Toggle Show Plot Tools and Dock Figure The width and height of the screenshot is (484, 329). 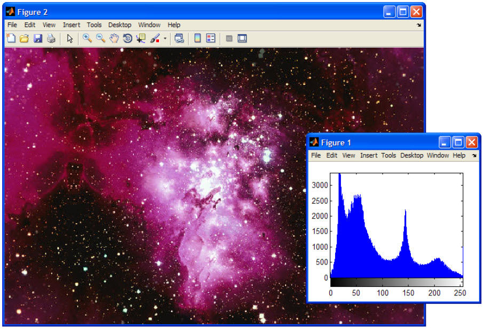pyautogui.click(x=242, y=38)
